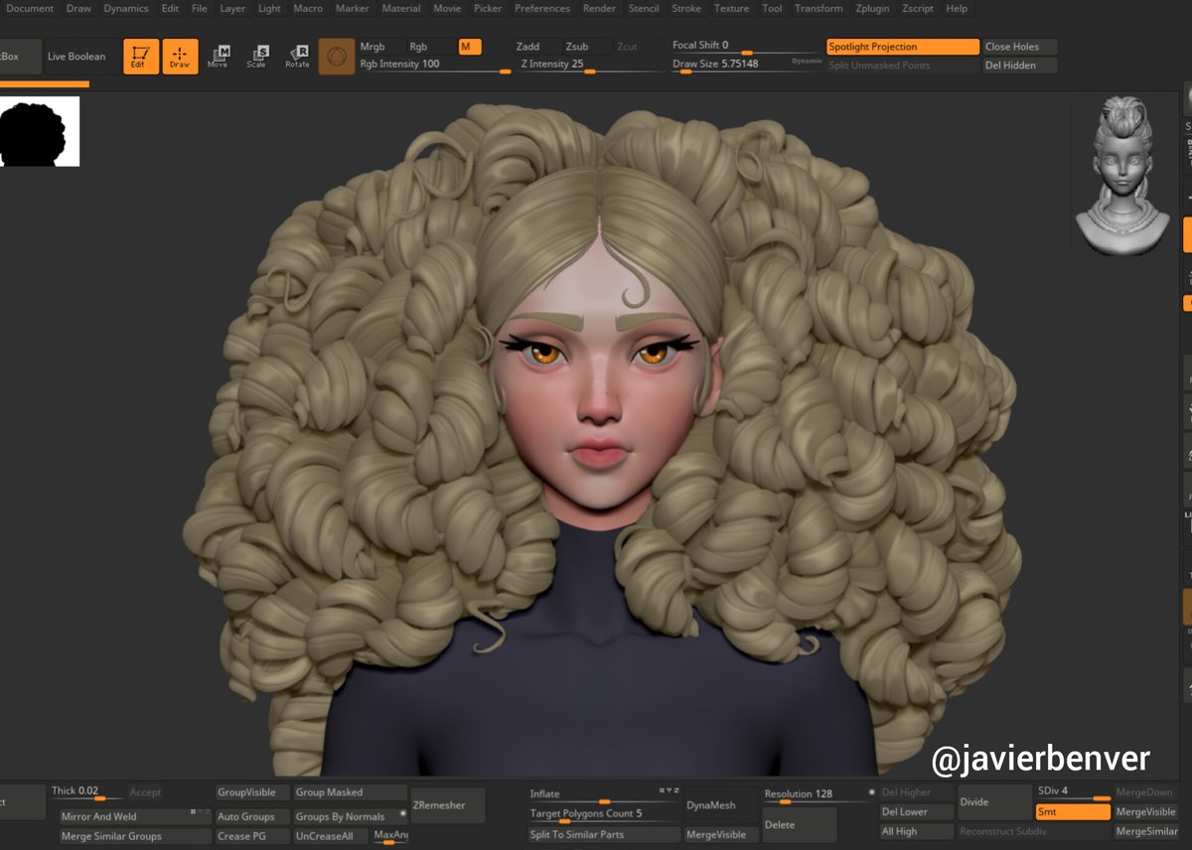This screenshot has height=850, width=1192.
Task: Open the Document menu
Action: [x=30, y=8]
